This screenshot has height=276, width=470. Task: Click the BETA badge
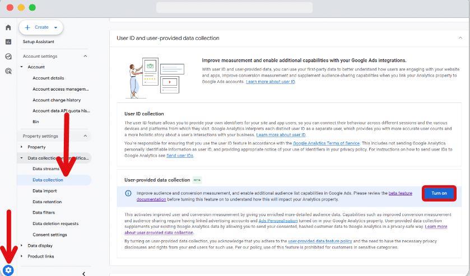tap(197, 180)
